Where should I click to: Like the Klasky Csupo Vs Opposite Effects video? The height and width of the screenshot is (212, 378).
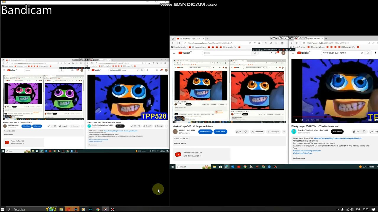coord(238,132)
